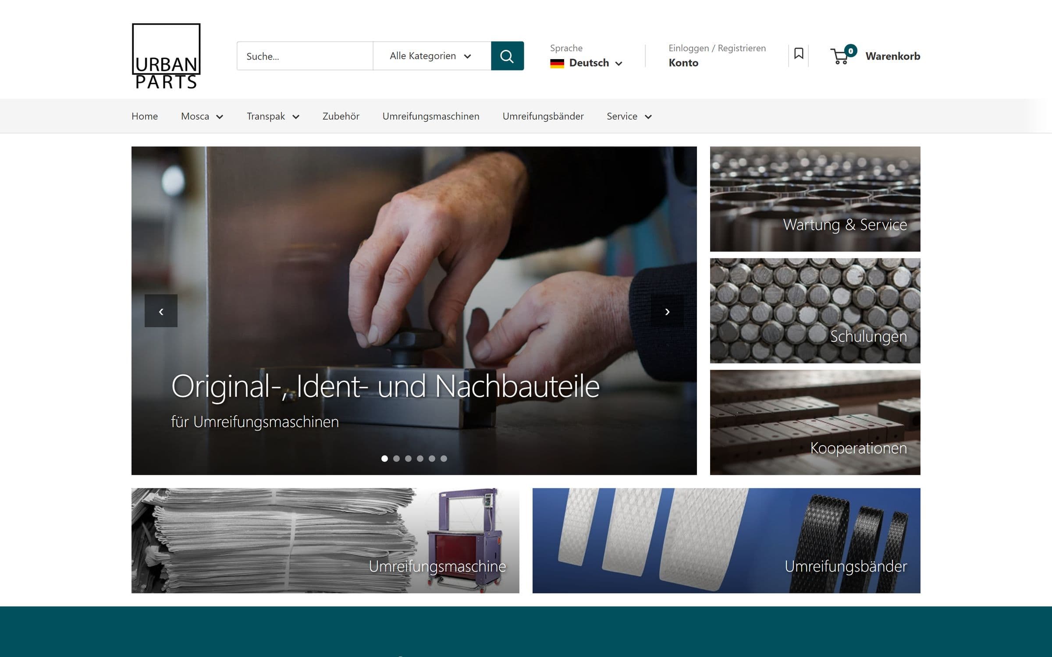Go to previous slide arrow
The width and height of the screenshot is (1052, 657).
click(161, 311)
